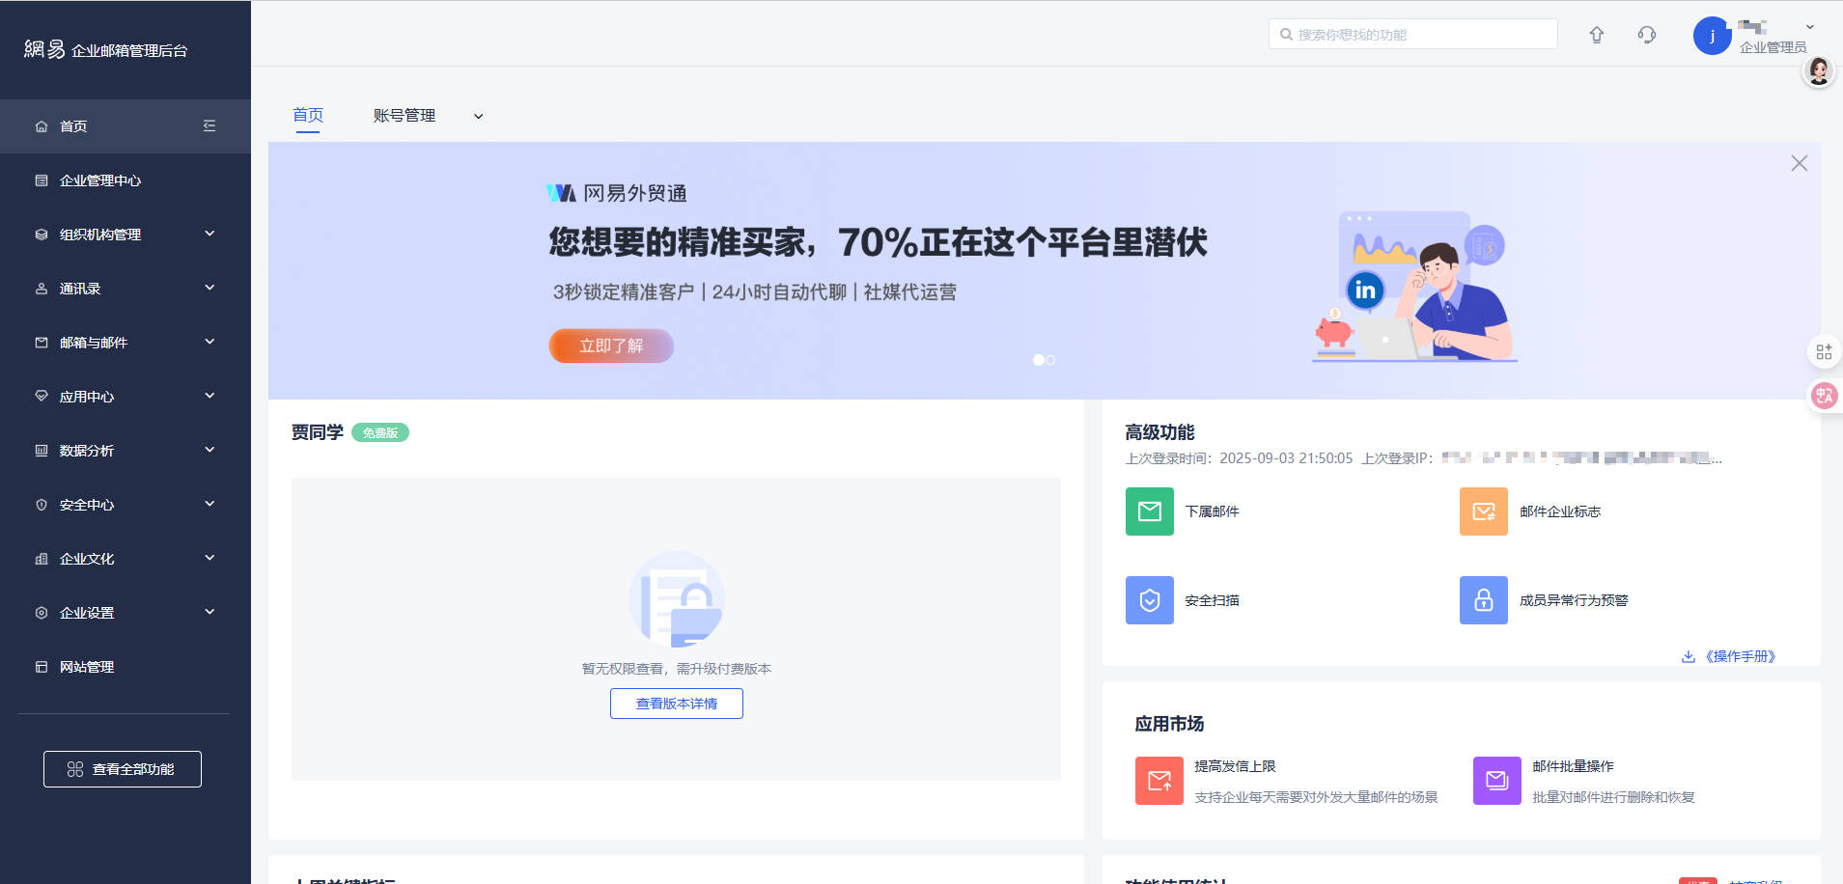The height and width of the screenshot is (884, 1843).
Task: Click the 数据分析 chart icon
Action: [42, 451]
